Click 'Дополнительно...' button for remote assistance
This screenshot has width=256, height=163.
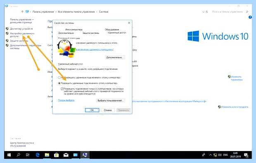[x=115, y=57]
